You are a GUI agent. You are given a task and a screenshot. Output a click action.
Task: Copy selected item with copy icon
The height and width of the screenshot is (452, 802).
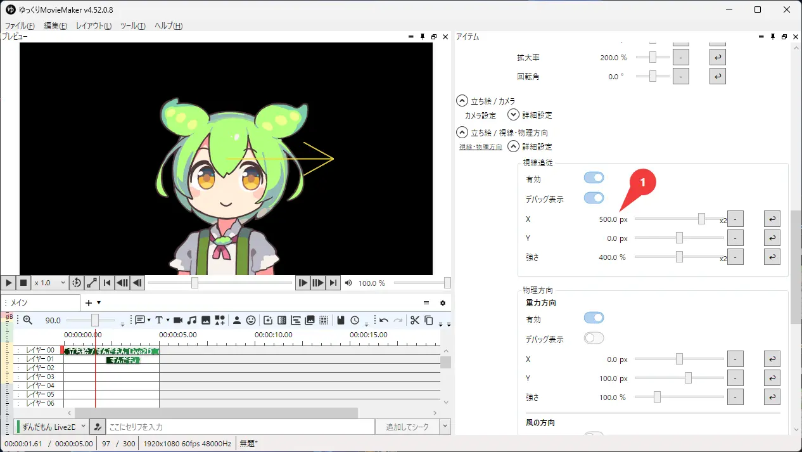[x=429, y=320]
